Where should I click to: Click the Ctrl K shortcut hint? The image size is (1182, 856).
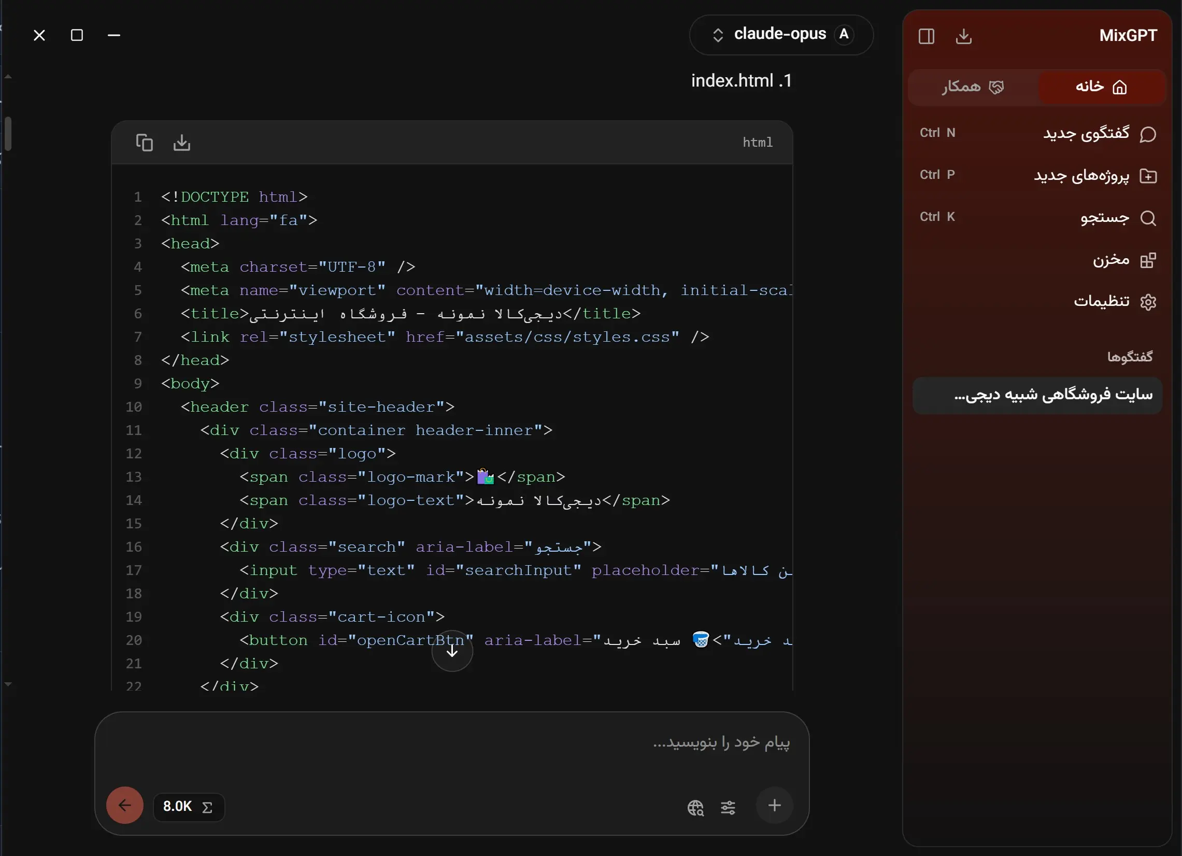937,217
